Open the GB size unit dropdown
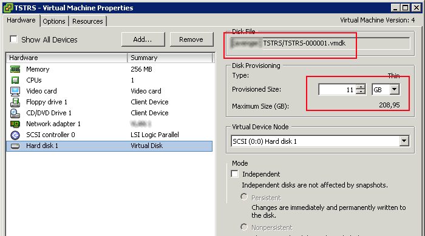The image size is (425, 236). (x=395, y=89)
